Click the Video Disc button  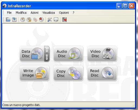point(102,54)
